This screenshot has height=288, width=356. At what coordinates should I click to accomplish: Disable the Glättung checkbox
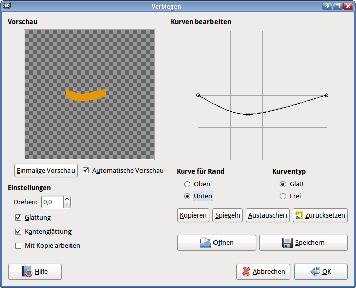tap(18, 218)
